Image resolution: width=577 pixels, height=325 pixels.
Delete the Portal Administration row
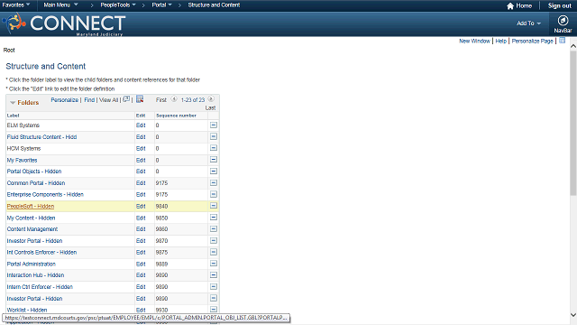click(214, 264)
